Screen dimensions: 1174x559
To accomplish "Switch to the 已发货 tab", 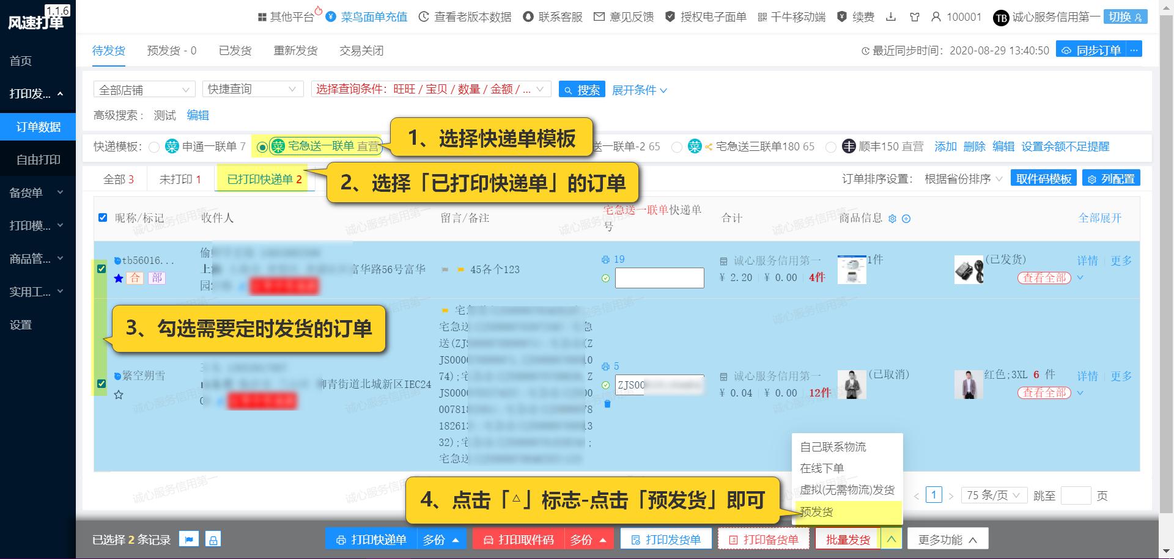I will (235, 51).
